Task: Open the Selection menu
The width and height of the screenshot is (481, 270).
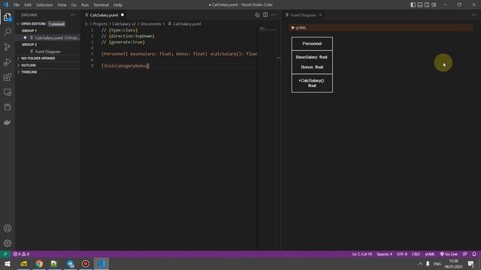Action: point(44,4)
